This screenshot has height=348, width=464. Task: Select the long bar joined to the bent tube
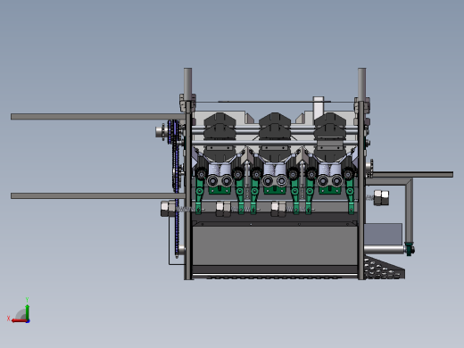tap(413, 175)
